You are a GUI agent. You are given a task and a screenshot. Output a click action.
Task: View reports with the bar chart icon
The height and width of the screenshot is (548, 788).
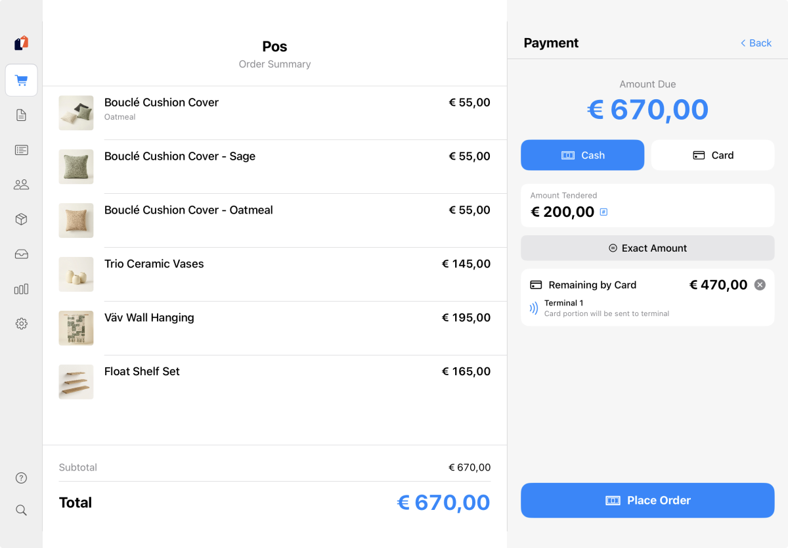(x=21, y=288)
